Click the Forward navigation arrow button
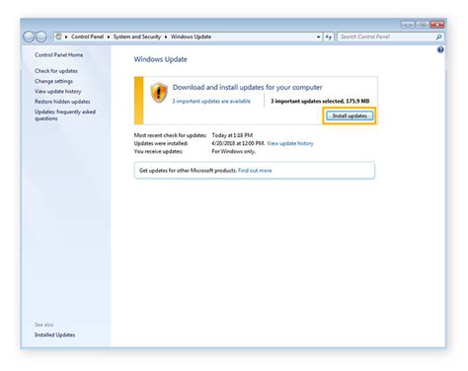 [41, 37]
